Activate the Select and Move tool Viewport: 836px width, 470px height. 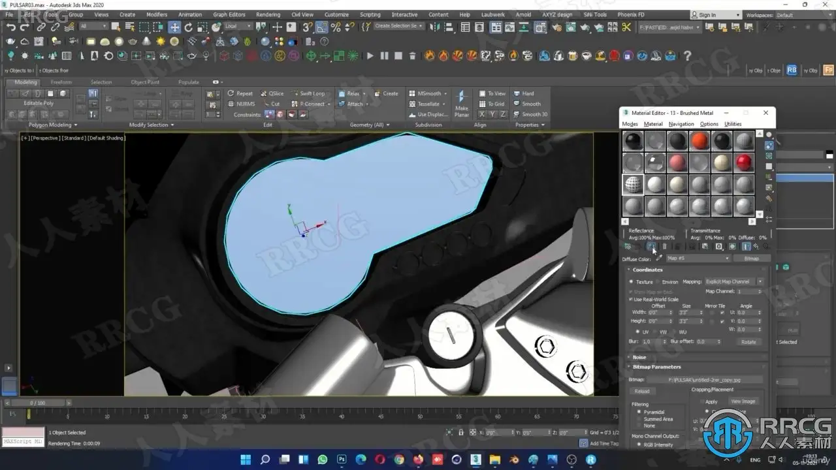(x=174, y=27)
